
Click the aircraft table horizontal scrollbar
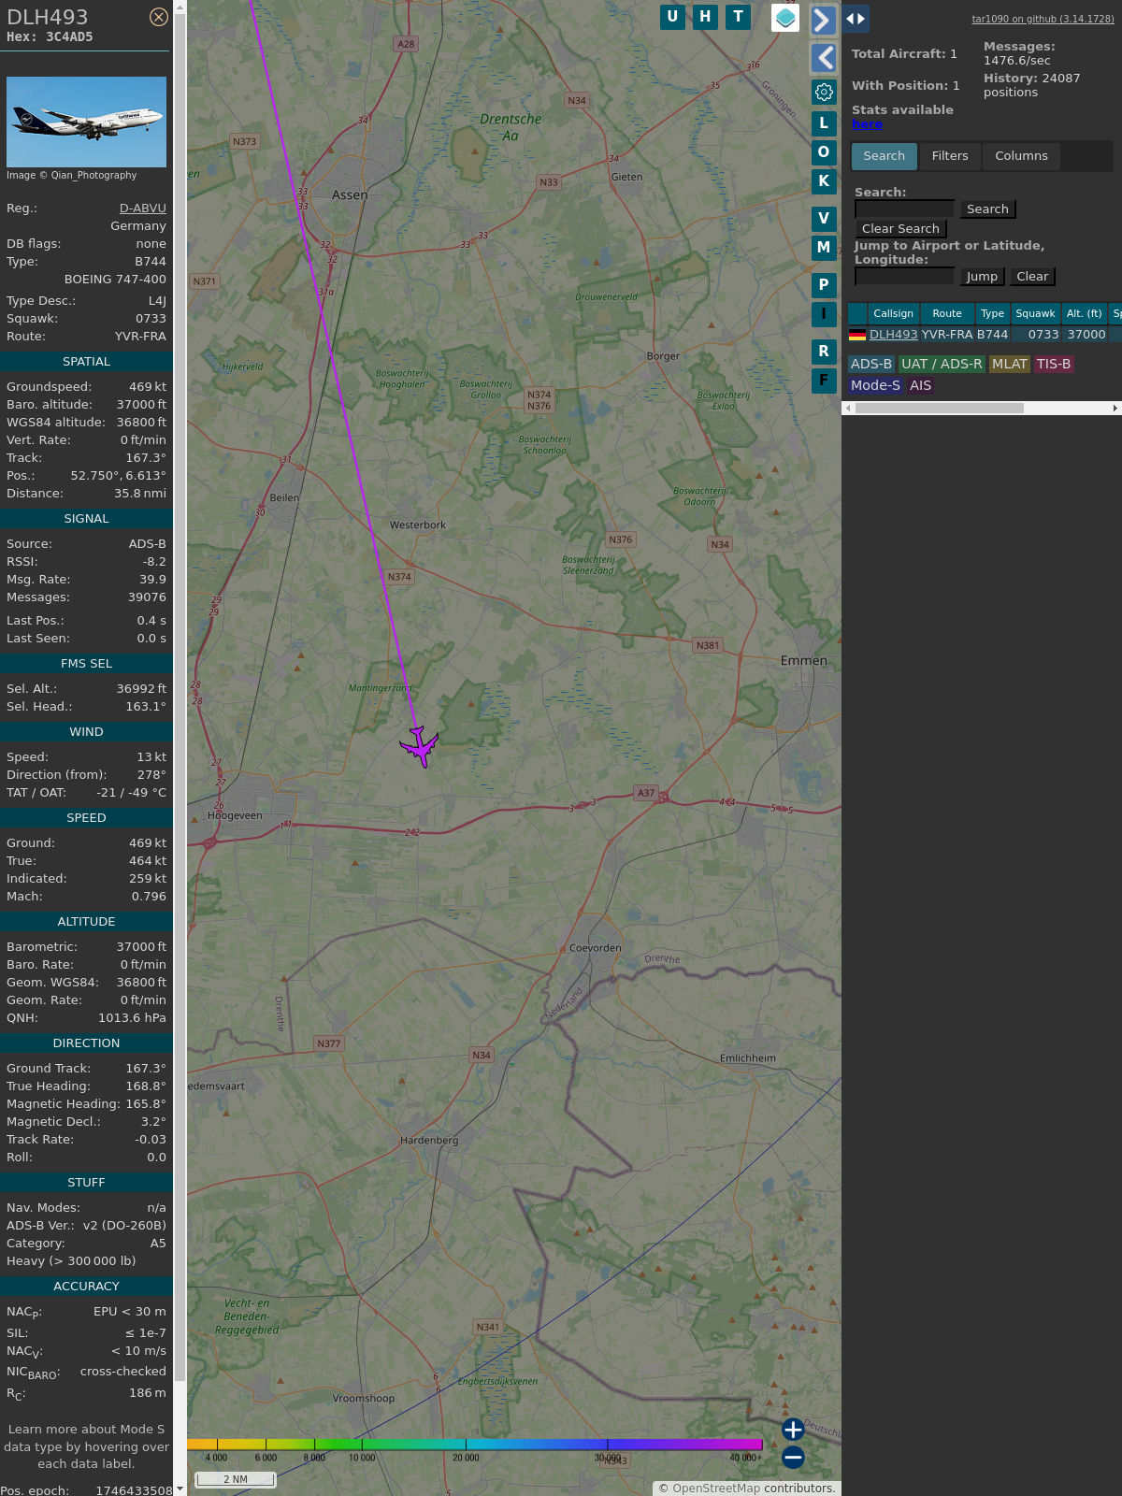click(940, 409)
